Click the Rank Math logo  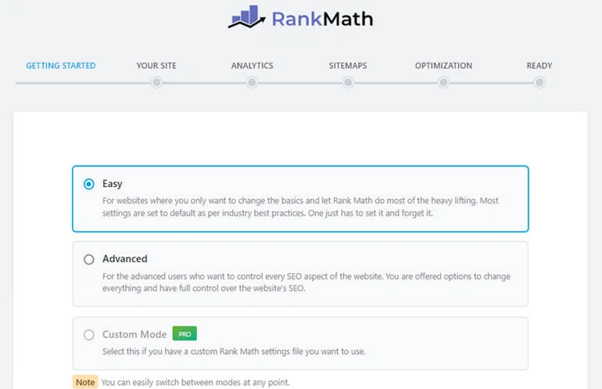tap(300, 18)
